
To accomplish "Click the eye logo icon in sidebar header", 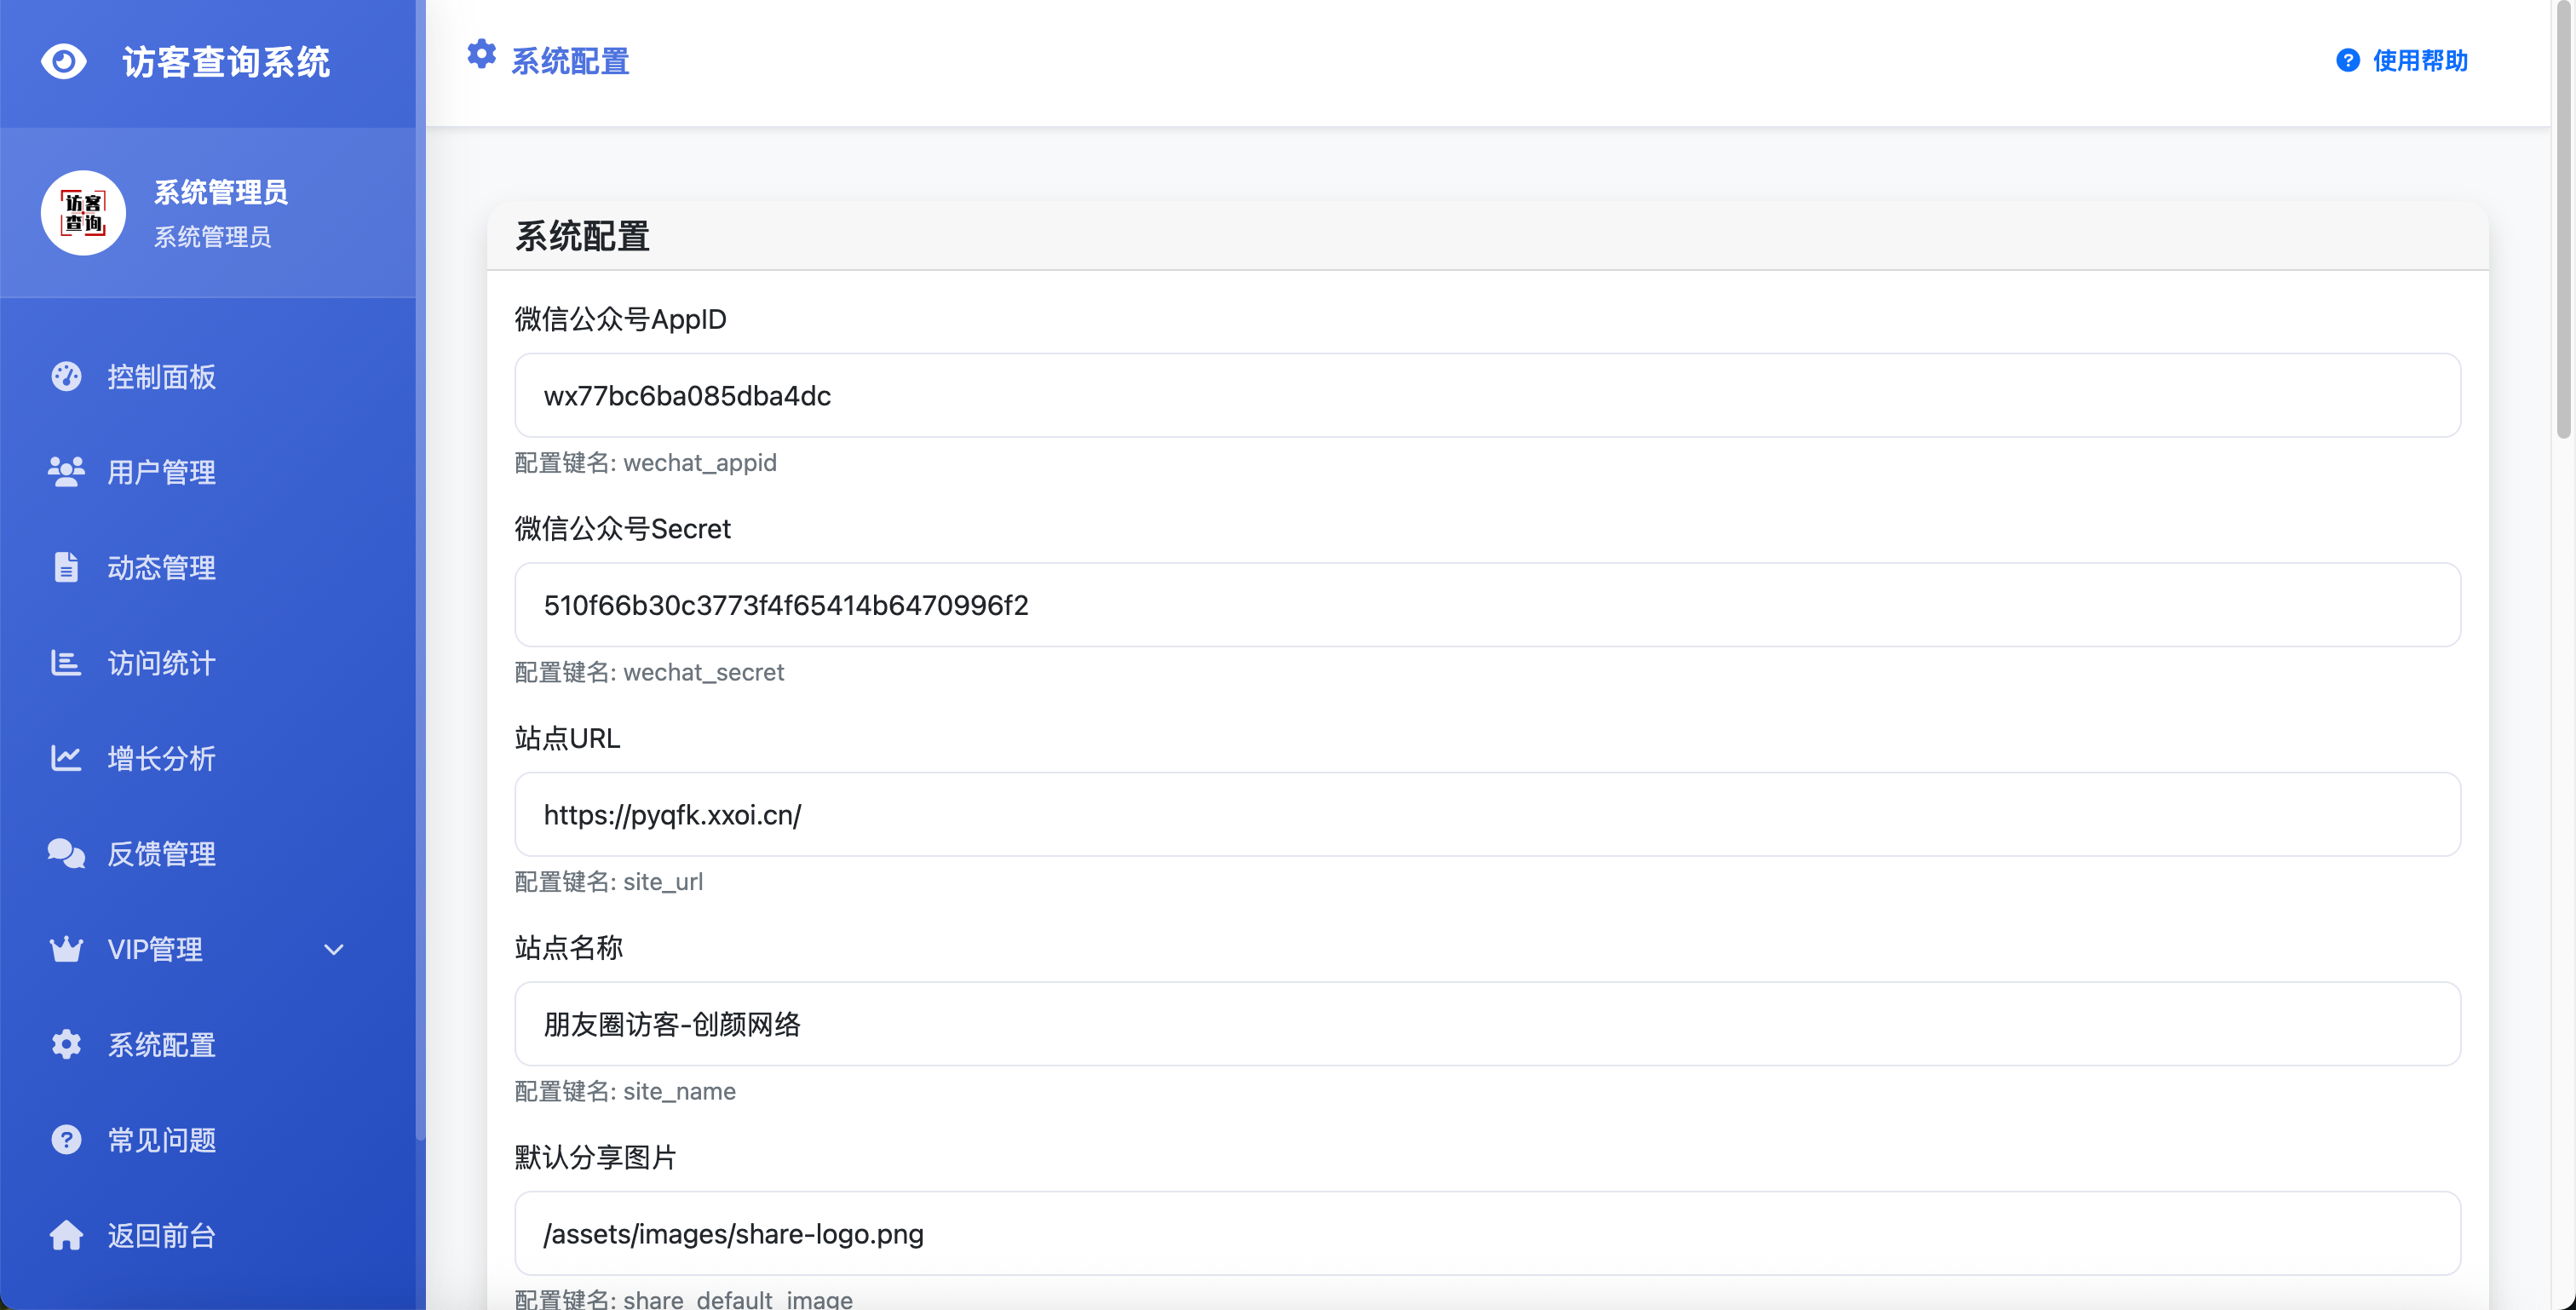I will coord(64,62).
